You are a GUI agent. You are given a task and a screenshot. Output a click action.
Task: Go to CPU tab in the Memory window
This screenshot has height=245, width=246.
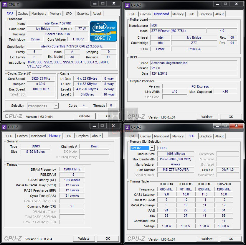click(9, 136)
